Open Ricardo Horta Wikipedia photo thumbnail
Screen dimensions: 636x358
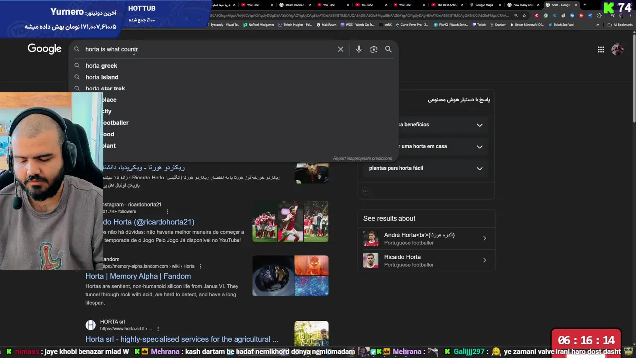click(312, 173)
